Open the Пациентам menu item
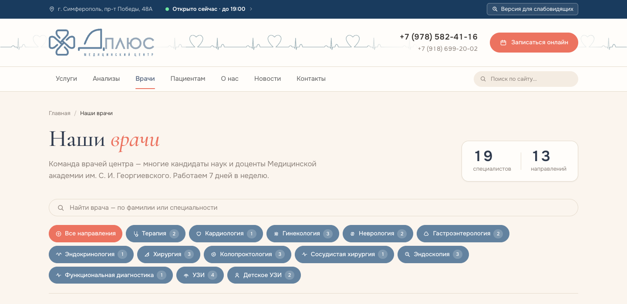627x304 pixels. coord(188,79)
